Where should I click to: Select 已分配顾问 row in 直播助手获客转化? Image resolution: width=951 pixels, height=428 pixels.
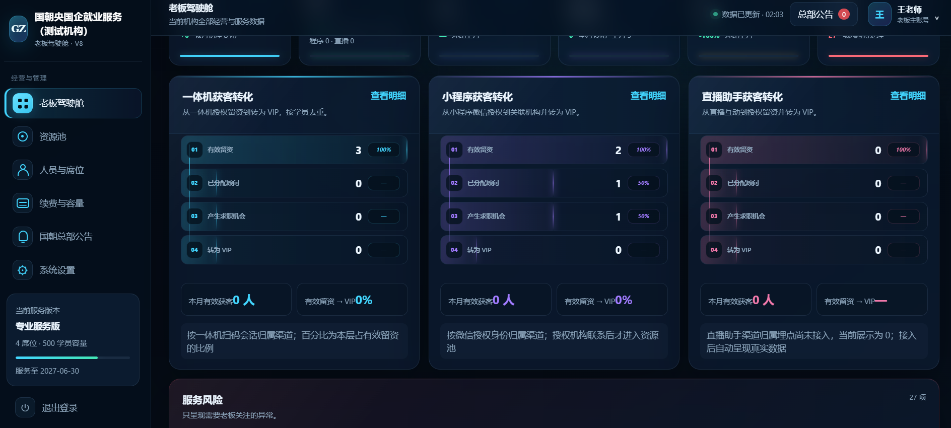pyautogui.click(x=814, y=183)
